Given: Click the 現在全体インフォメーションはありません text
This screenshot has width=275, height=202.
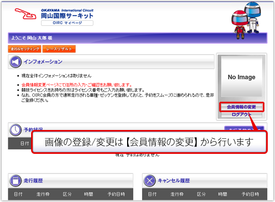Looking at the screenshot, I should 57,76.
